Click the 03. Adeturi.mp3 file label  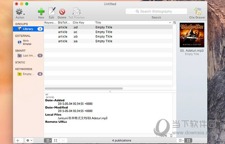(x=192, y=51)
